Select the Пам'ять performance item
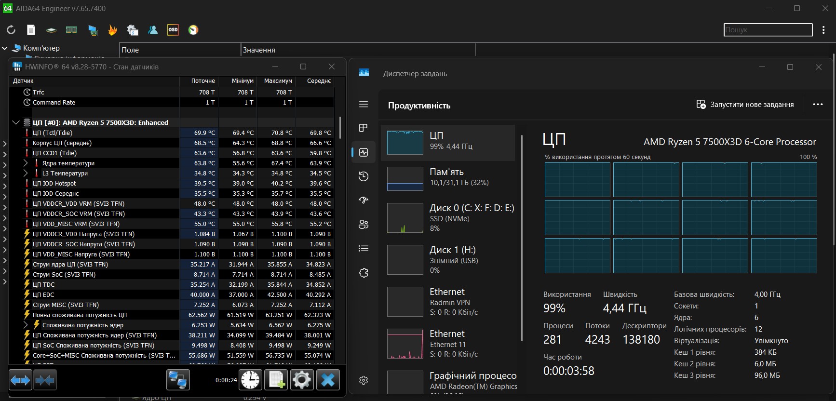Screen dimensions: 836x401 point(448,177)
